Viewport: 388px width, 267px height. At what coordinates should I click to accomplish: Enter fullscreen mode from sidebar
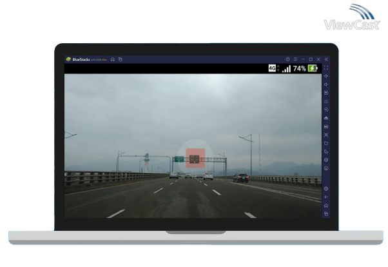[326, 68]
